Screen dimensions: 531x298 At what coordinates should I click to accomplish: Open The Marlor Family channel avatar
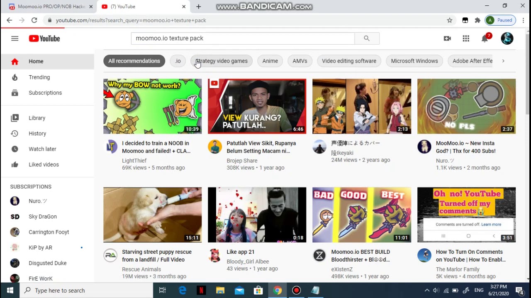tap(424, 255)
